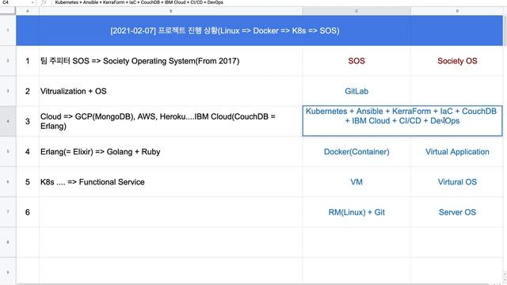Select column A header
This screenshot has width=507, height=285.
28,11
